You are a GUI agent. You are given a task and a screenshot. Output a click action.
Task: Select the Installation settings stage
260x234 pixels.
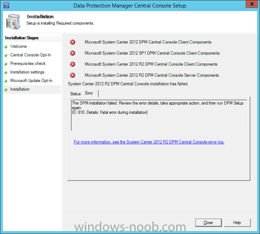(x=27, y=72)
